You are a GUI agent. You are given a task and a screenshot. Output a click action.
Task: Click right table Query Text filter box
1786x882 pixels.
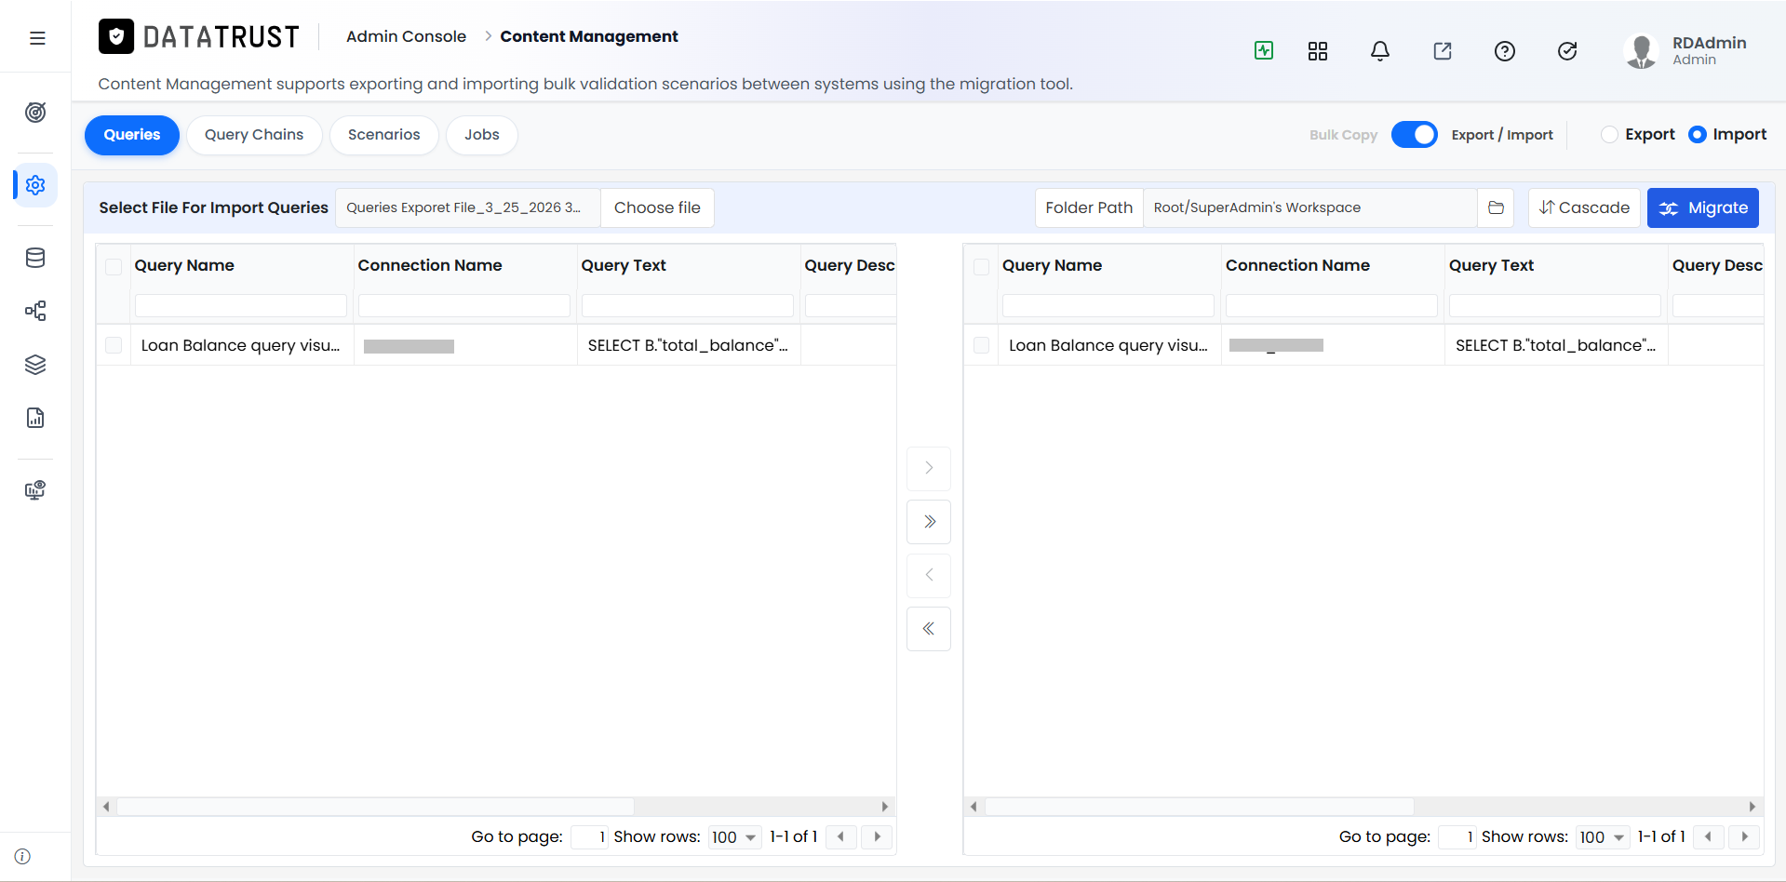[x=1554, y=305]
